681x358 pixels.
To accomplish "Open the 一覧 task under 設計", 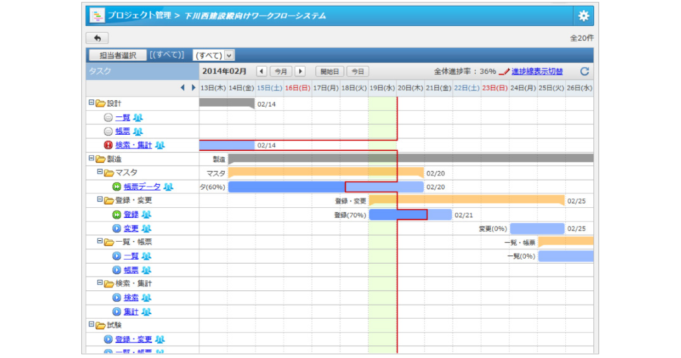I will [x=123, y=118].
